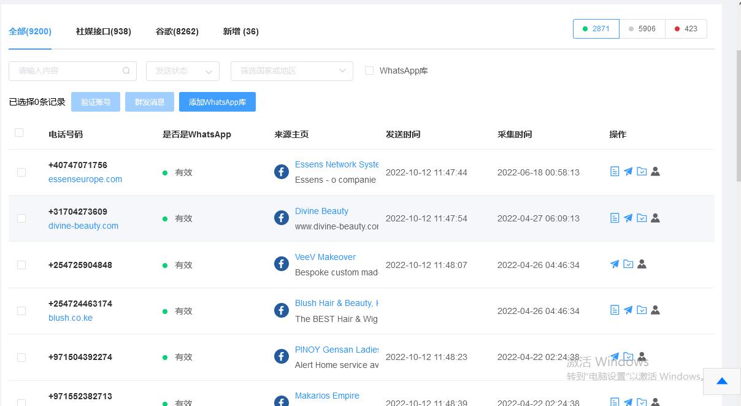Click Facebook icon beside PINOY Gensan Ladies

pyautogui.click(x=282, y=356)
